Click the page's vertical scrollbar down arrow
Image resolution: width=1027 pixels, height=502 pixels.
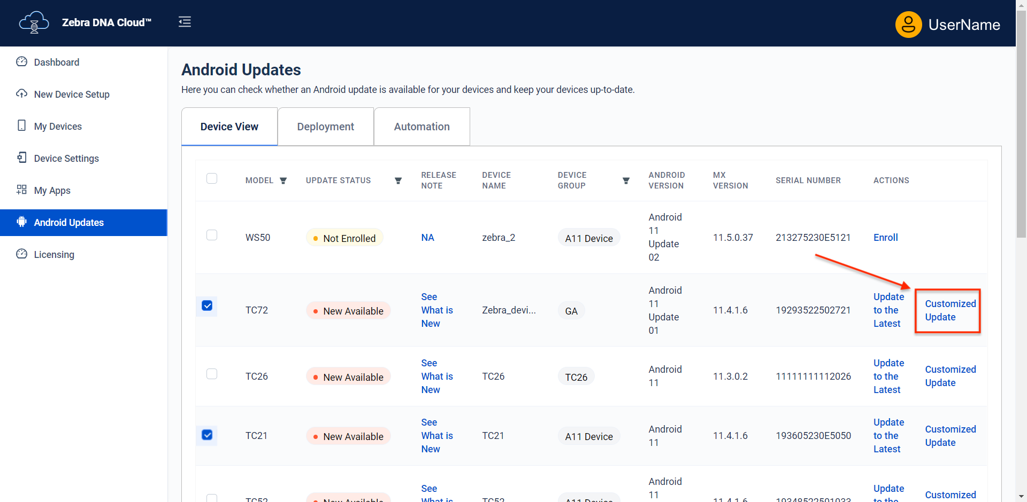tap(1021, 497)
